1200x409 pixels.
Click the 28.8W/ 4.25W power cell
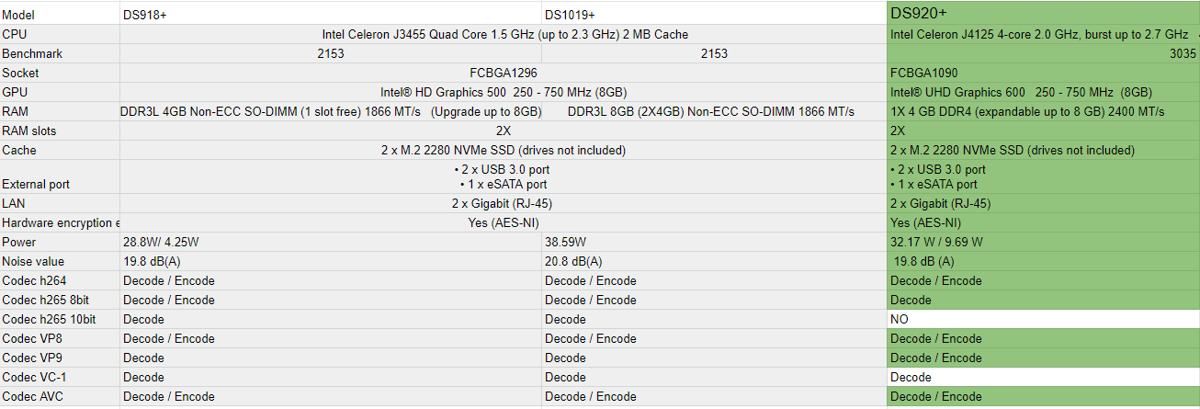click(x=331, y=242)
